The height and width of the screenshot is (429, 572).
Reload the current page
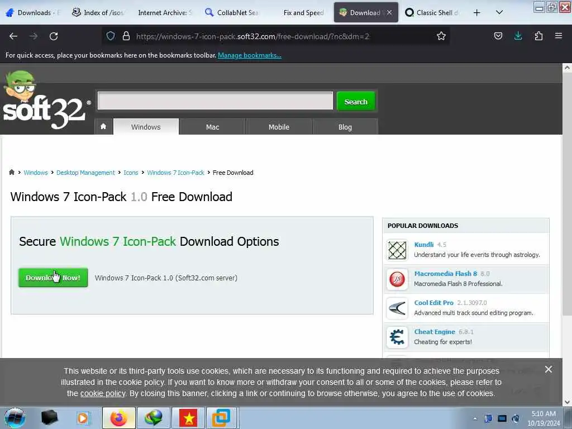pyautogui.click(x=54, y=36)
